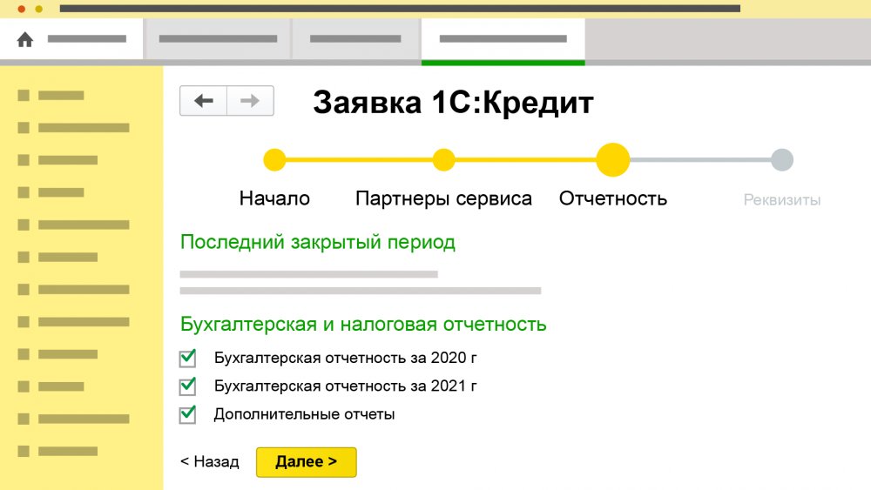The width and height of the screenshot is (871, 490).
Task: Click the yellow Далее button
Action: click(306, 462)
